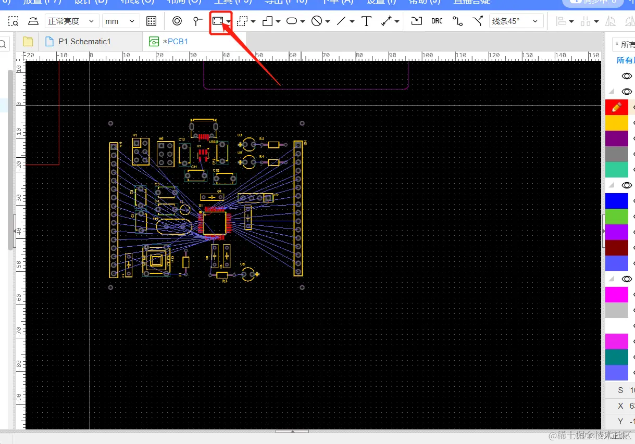Click the pure blue layer color swatch
635x444 pixels.
(x=617, y=201)
